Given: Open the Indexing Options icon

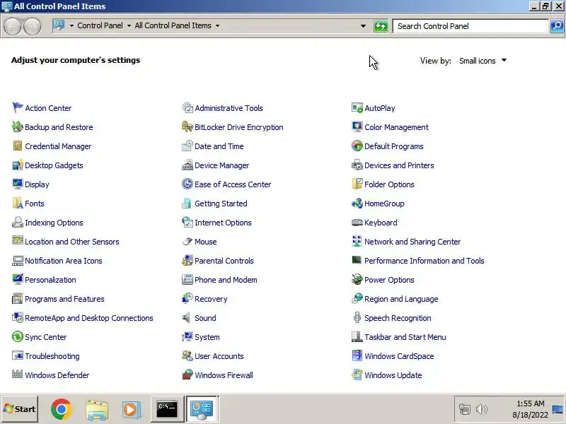Looking at the screenshot, I should [x=17, y=222].
